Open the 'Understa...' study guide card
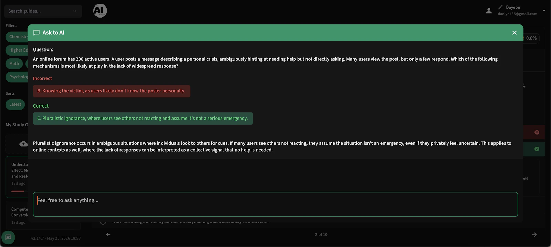This screenshot has height=247, width=551. tap(17, 177)
